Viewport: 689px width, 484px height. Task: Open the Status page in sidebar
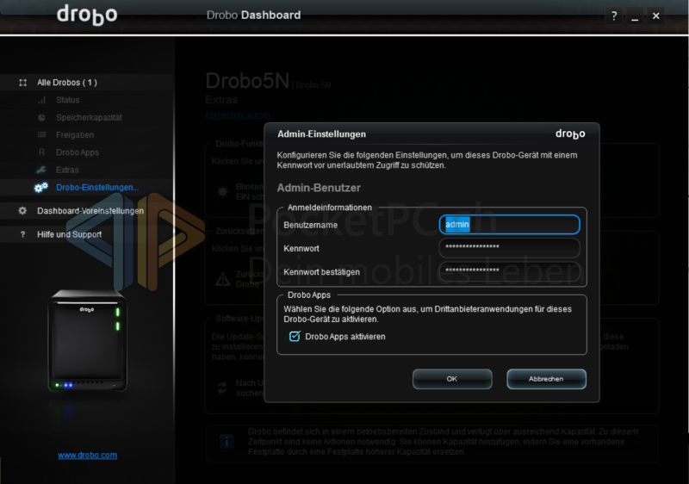pos(68,100)
